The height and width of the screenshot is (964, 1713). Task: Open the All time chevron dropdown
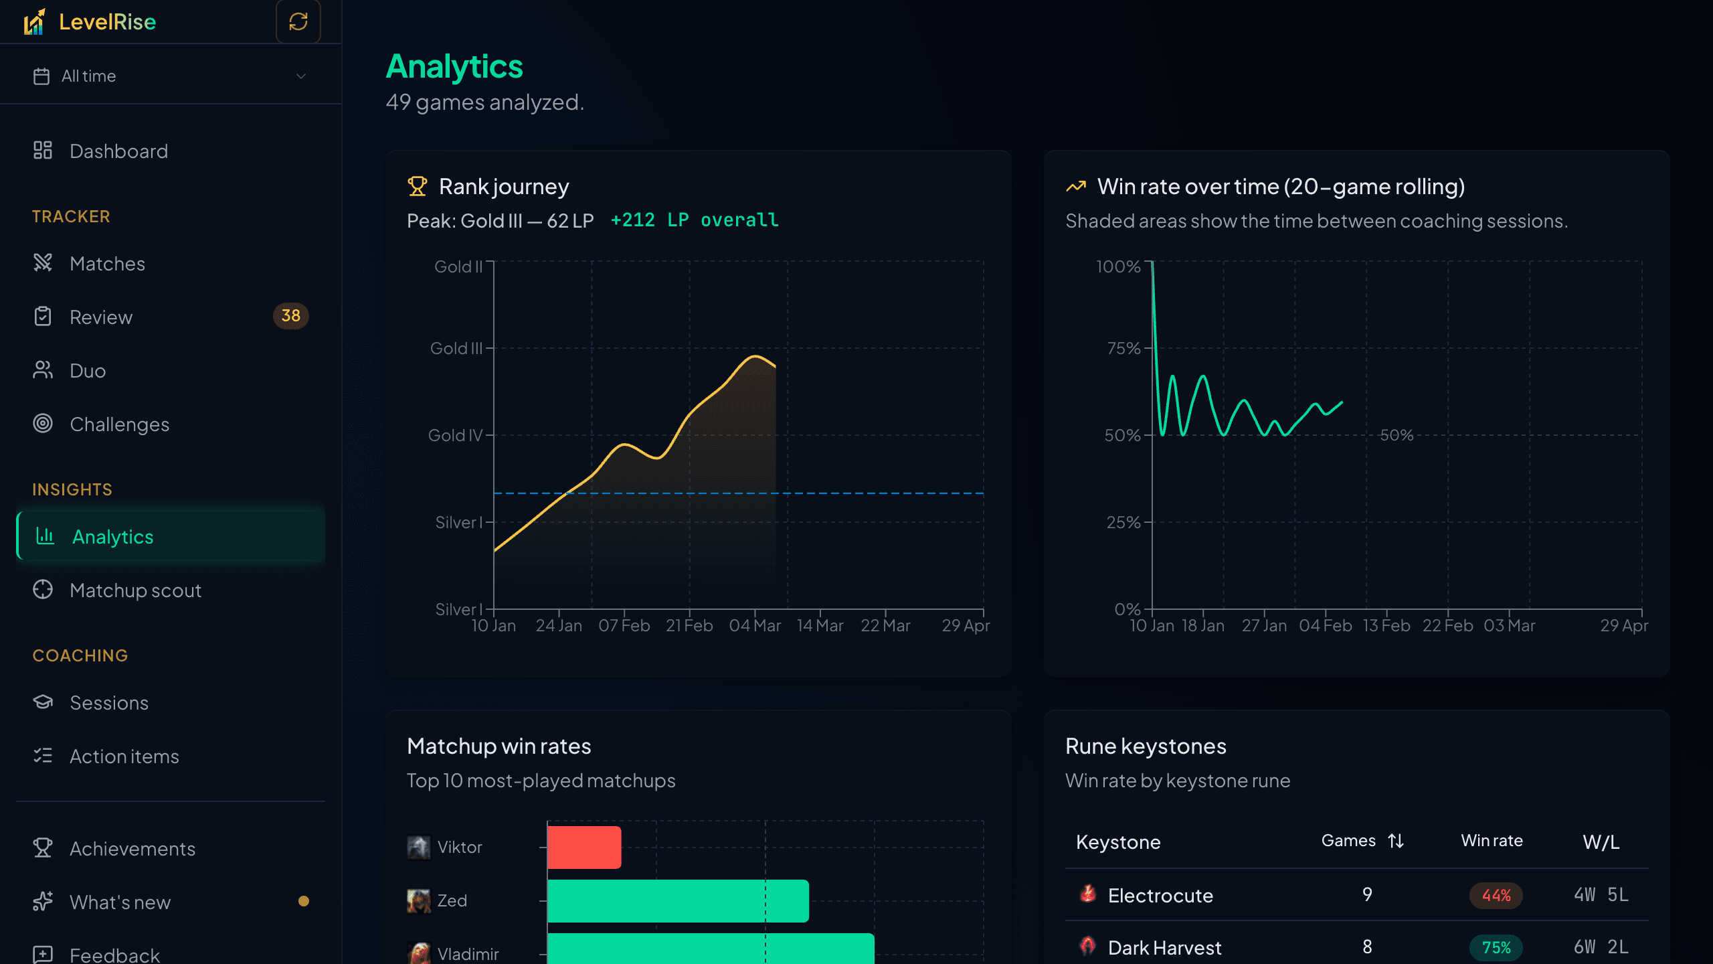tap(300, 76)
